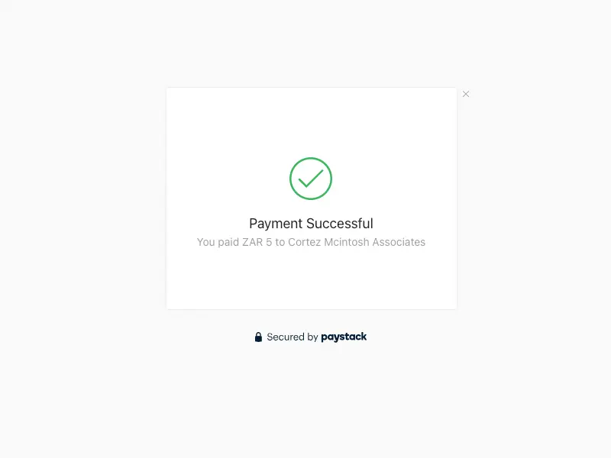Click the word 'paid' in the confirmation
611x458 pixels.
click(x=228, y=242)
